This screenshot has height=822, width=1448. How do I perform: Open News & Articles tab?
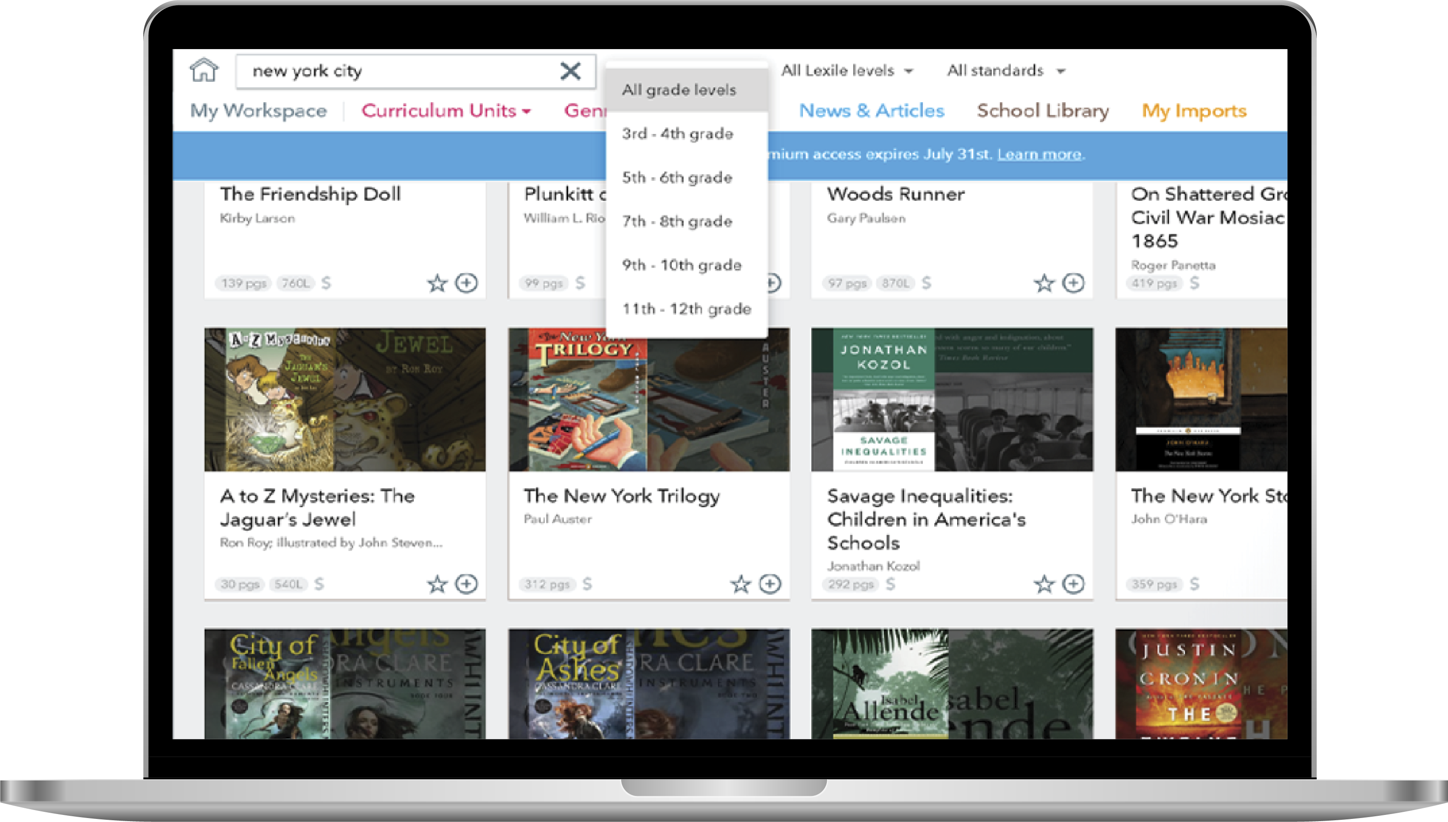tap(871, 111)
